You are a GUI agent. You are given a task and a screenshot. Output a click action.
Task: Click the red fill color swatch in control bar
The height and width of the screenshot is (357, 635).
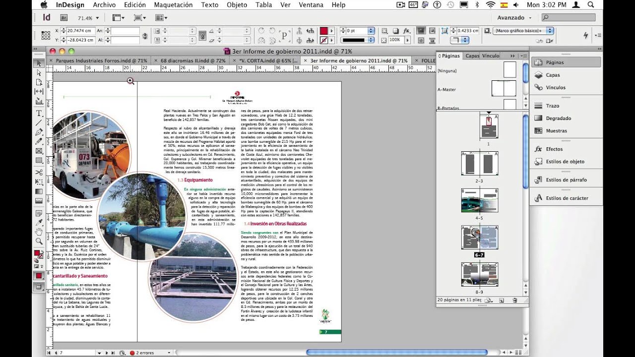coord(323,31)
